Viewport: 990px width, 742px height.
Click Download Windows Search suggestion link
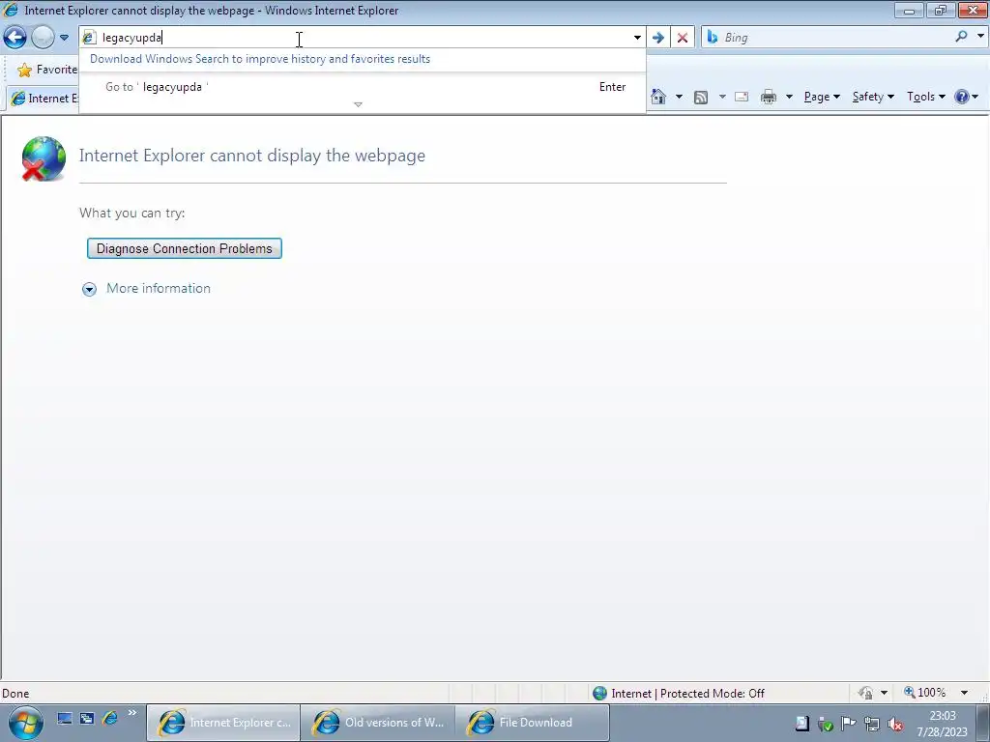tap(260, 59)
